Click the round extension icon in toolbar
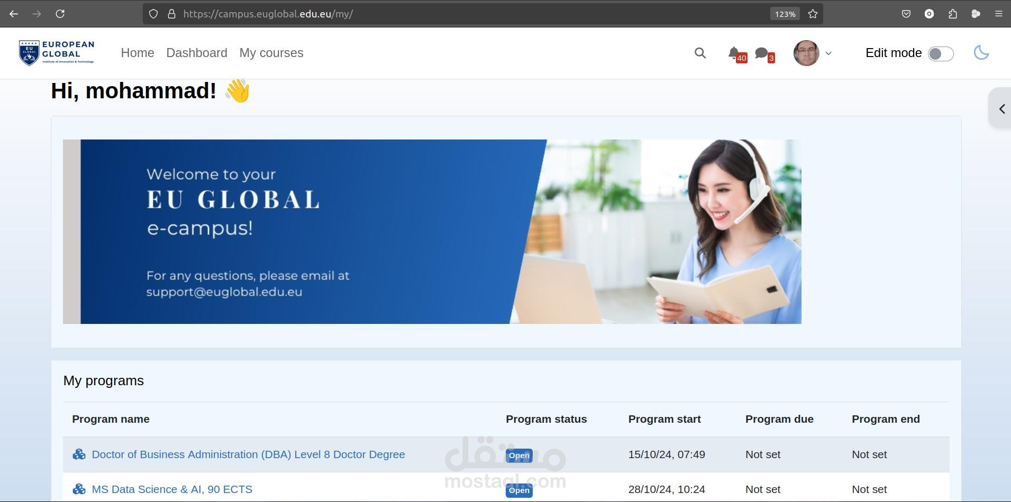1011x502 pixels. pyautogui.click(x=930, y=14)
